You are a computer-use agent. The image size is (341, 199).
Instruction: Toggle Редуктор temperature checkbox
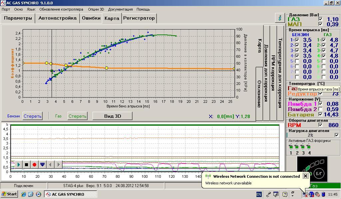tap(320, 94)
